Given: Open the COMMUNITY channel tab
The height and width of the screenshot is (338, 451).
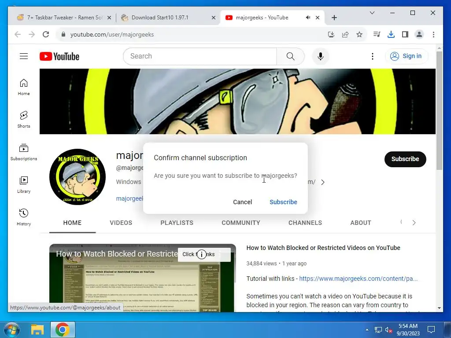Looking at the screenshot, I should pos(241,223).
